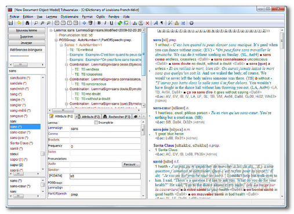Image resolution: width=294 pixels, height=214 pixels.
Task: Click the trash bin icon in the toolbar
Action: pos(90,23)
